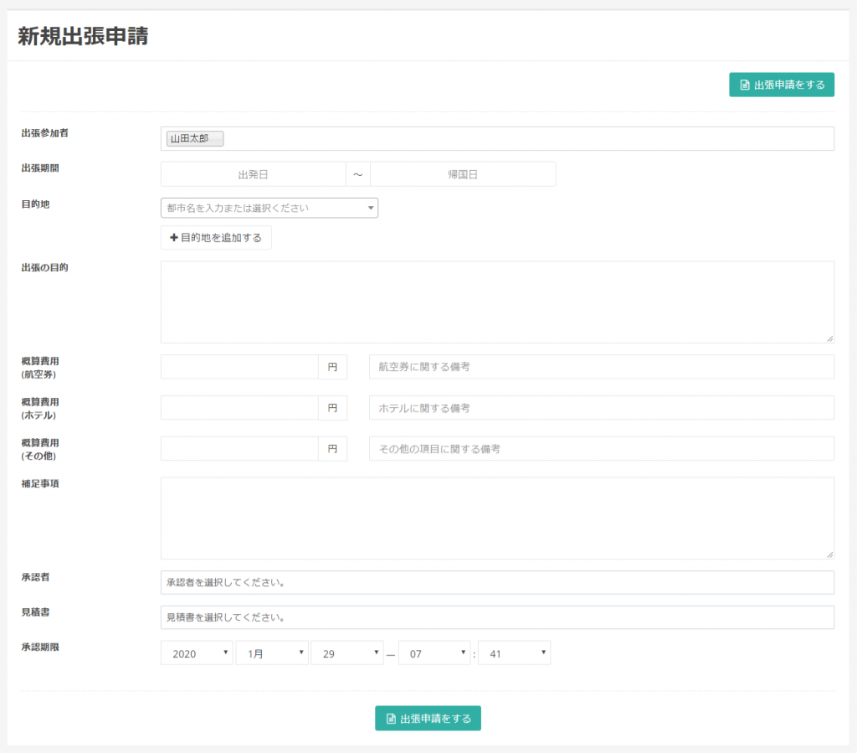Expand the minute dropdown showing 41
The height and width of the screenshot is (753, 857).
(x=514, y=653)
